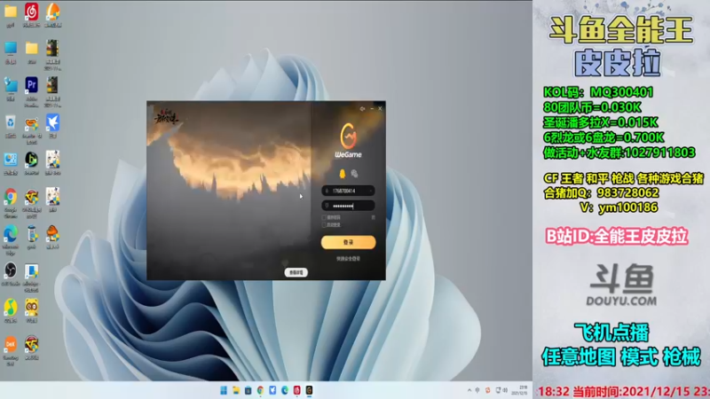Image resolution: width=710 pixels, height=399 pixels.
Task: Click the QQ account number field
Action: [x=348, y=191]
